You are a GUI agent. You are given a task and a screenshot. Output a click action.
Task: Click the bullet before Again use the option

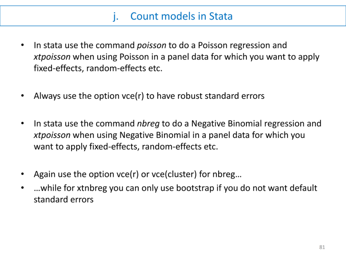[22, 174]
